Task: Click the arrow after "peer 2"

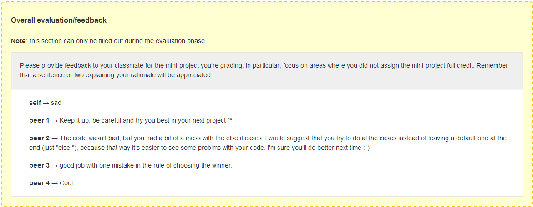Action: coord(55,138)
